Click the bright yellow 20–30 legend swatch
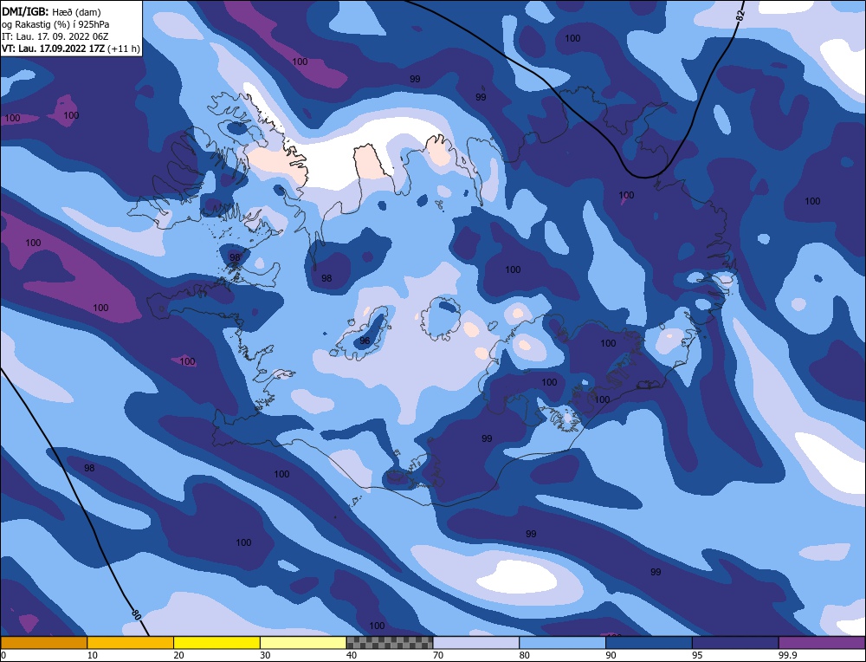 point(216,643)
